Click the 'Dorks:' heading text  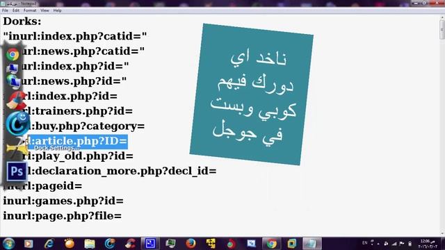(x=22, y=22)
